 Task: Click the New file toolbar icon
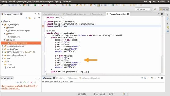click(x=2, y=5)
